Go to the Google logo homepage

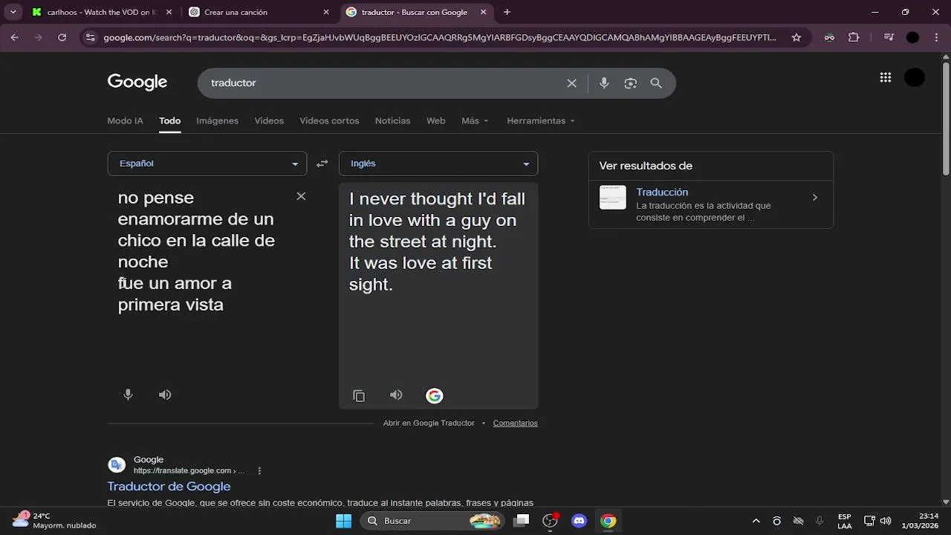(137, 82)
